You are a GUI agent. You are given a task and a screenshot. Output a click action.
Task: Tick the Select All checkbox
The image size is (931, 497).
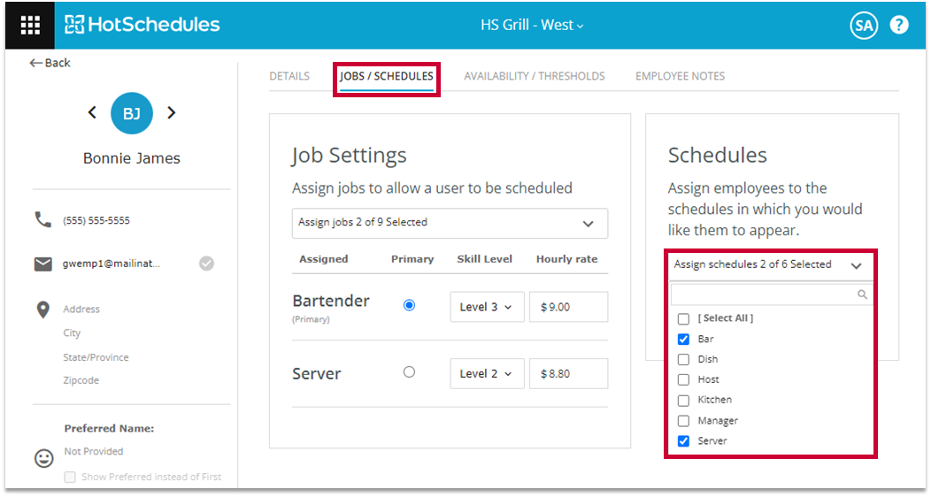point(683,319)
